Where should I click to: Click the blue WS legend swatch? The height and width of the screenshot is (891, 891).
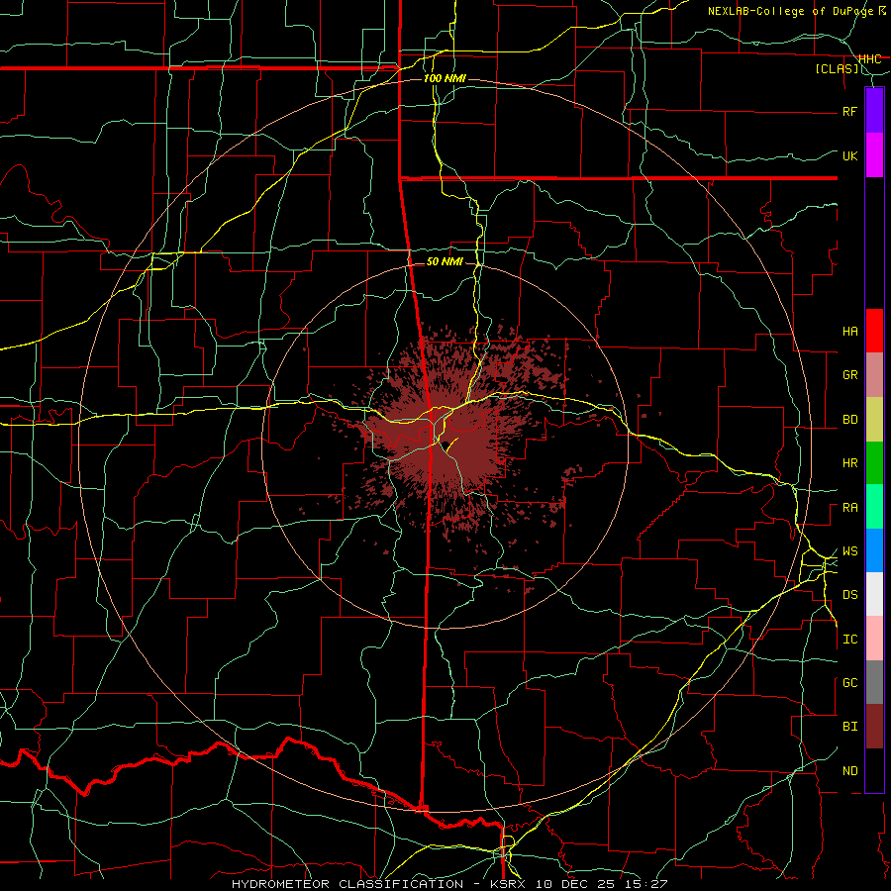click(x=874, y=550)
